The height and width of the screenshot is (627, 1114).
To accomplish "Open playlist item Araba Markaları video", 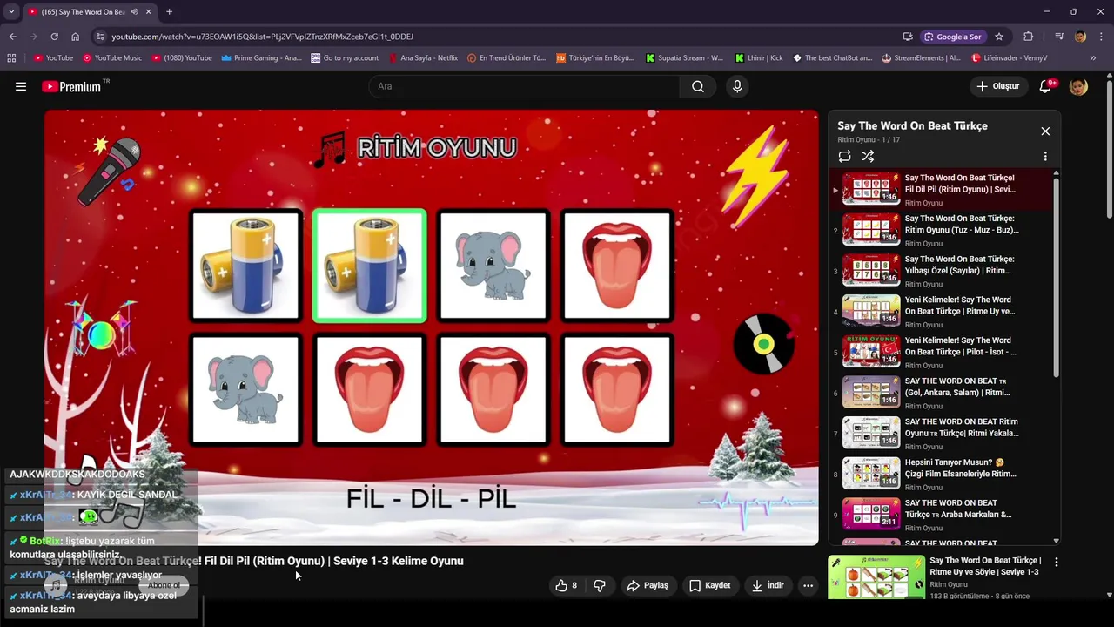I will tap(943, 515).
